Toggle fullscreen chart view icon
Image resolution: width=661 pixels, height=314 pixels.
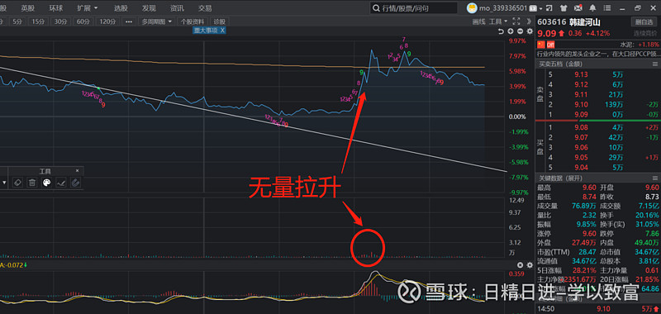516,21
